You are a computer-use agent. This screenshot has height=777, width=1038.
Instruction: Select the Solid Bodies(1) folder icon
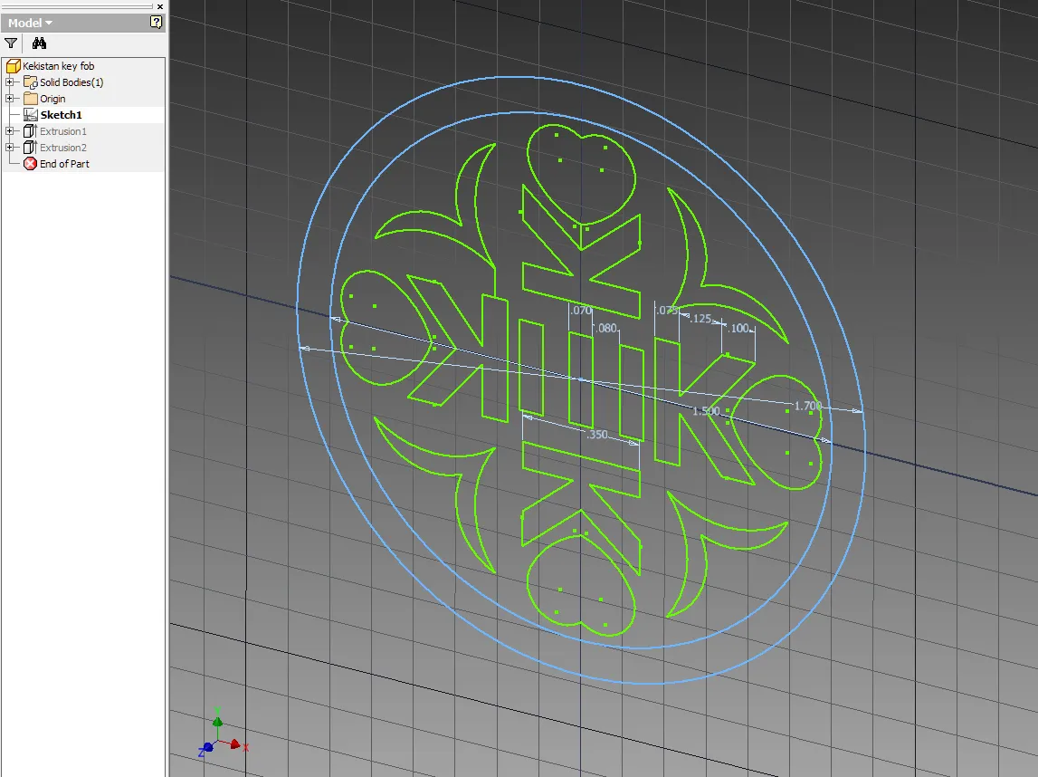click(x=31, y=82)
